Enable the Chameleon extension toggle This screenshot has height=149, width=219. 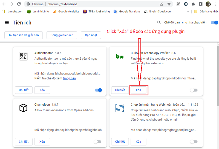(x=97, y=142)
